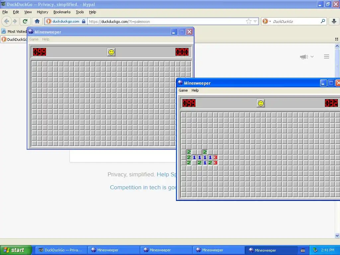Click the system tray network icon
The image size is (340, 255).
[x=315, y=250]
